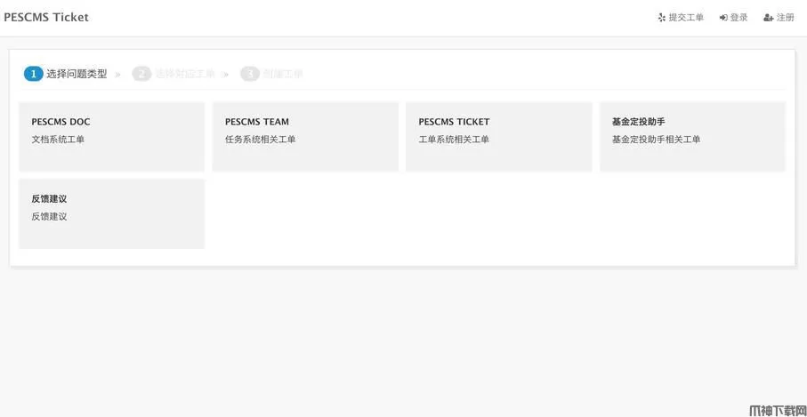The image size is (807, 417).
Task: Open the PESCMS Ticket home logo
Action: (x=46, y=17)
